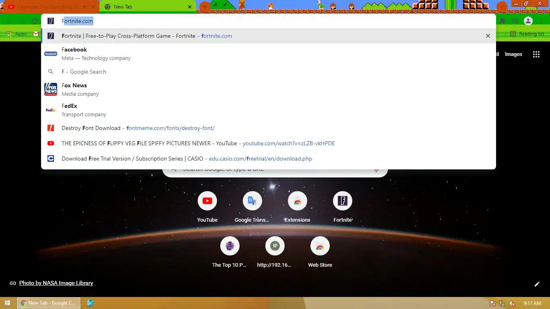Mute the YouTube tab via speaker icon
This screenshot has height=309, width=550.
coord(85,7)
